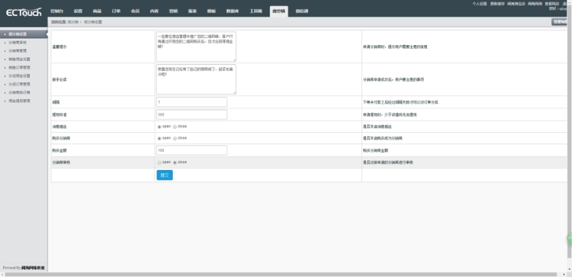Grab the 温馨提示 textarea resize handle
The height and width of the screenshot is (277, 572).
coord(234,60)
